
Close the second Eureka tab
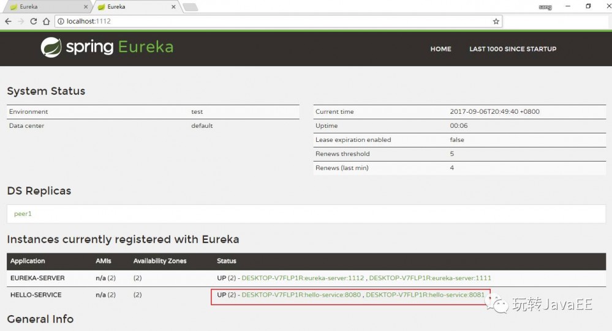pyautogui.click(x=173, y=7)
